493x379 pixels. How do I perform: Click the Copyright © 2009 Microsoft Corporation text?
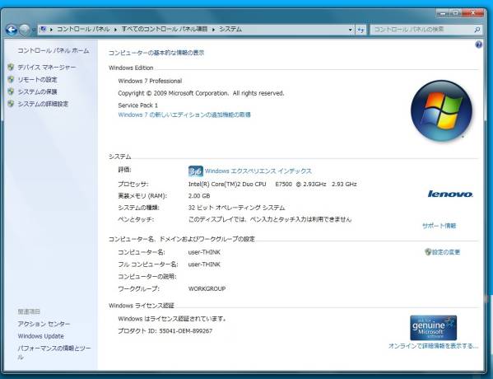click(201, 93)
